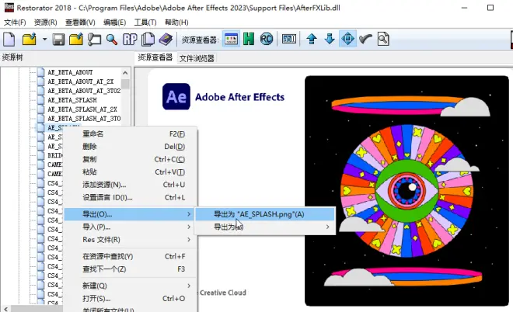Click the RP toolbar icon
The height and width of the screenshot is (312, 513).
130,40
